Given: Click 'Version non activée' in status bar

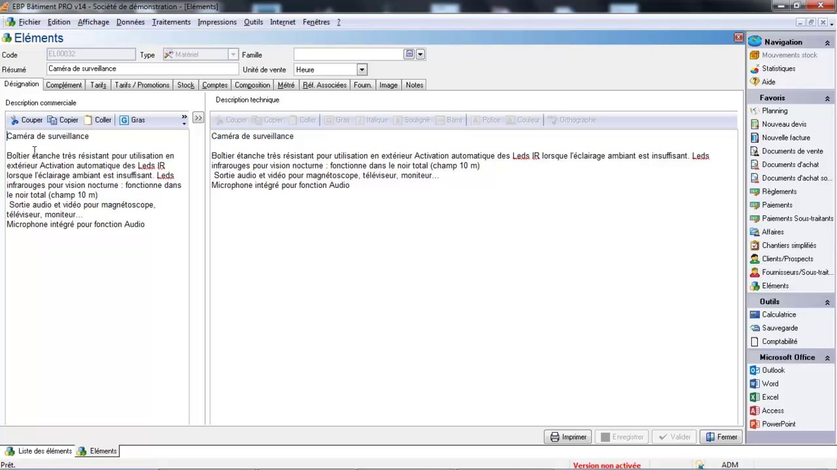Looking at the screenshot, I should click(x=607, y=465).
